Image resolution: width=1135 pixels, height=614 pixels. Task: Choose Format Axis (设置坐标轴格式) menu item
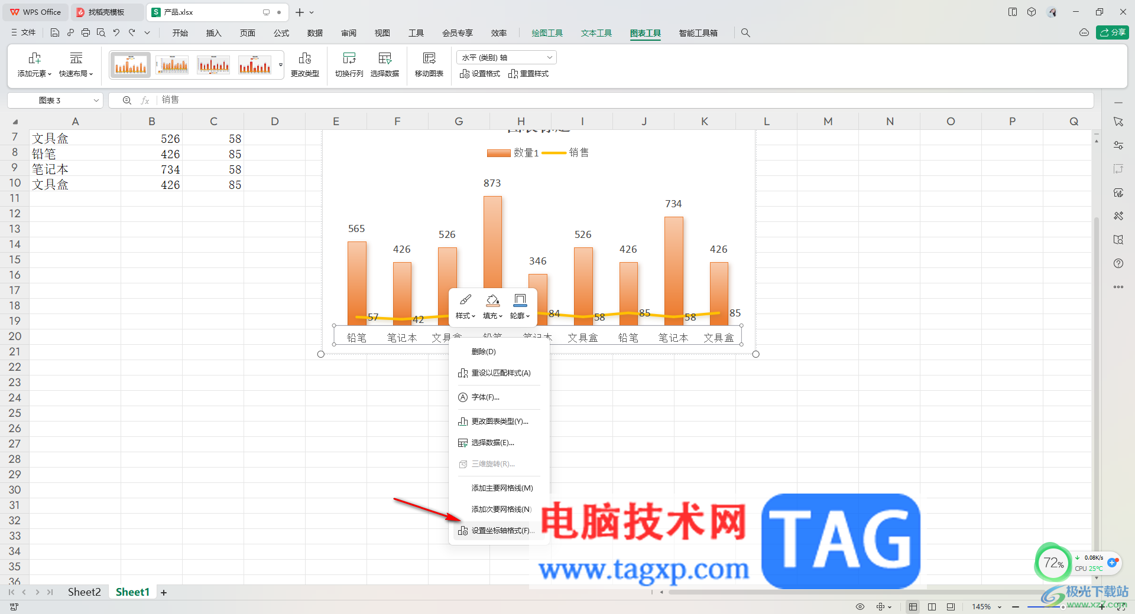(499, 531)
